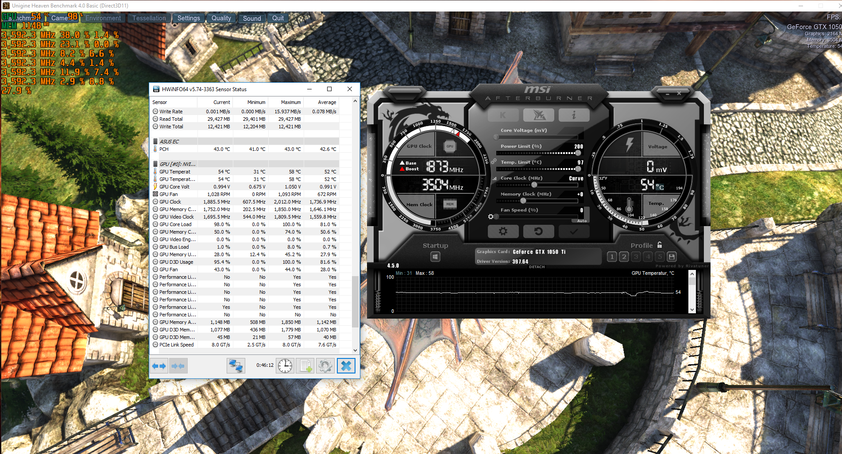842x454 pixels.
Task: Select the PCIe Link Speed row
Action: (246, 345)
